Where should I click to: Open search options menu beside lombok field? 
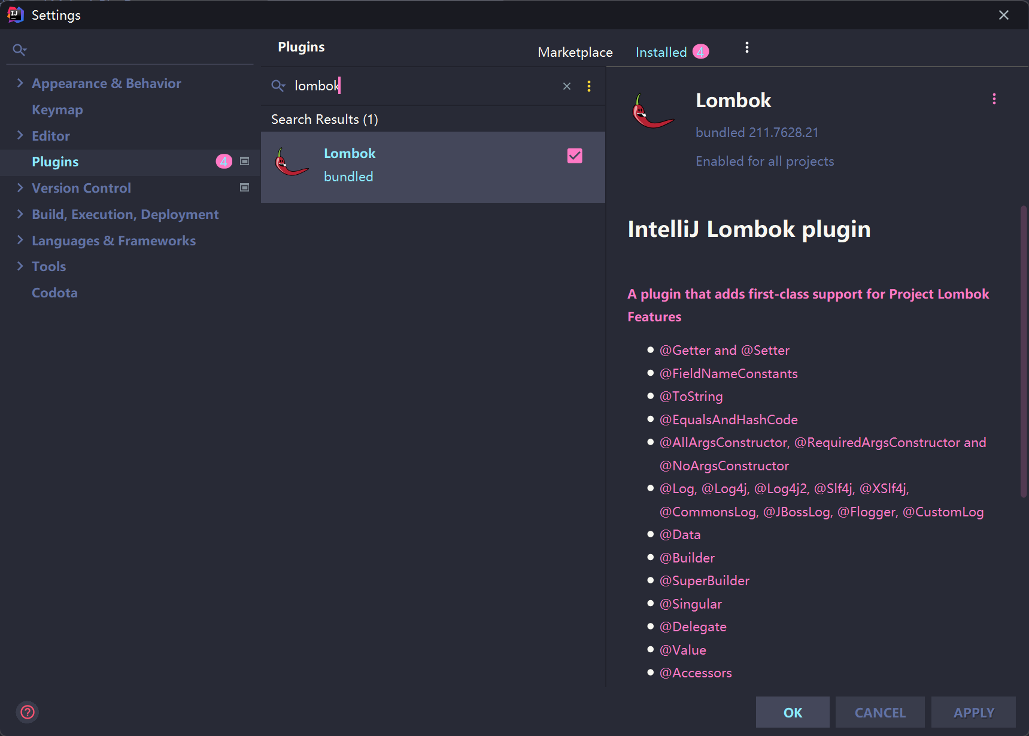[x=589, y=86]
